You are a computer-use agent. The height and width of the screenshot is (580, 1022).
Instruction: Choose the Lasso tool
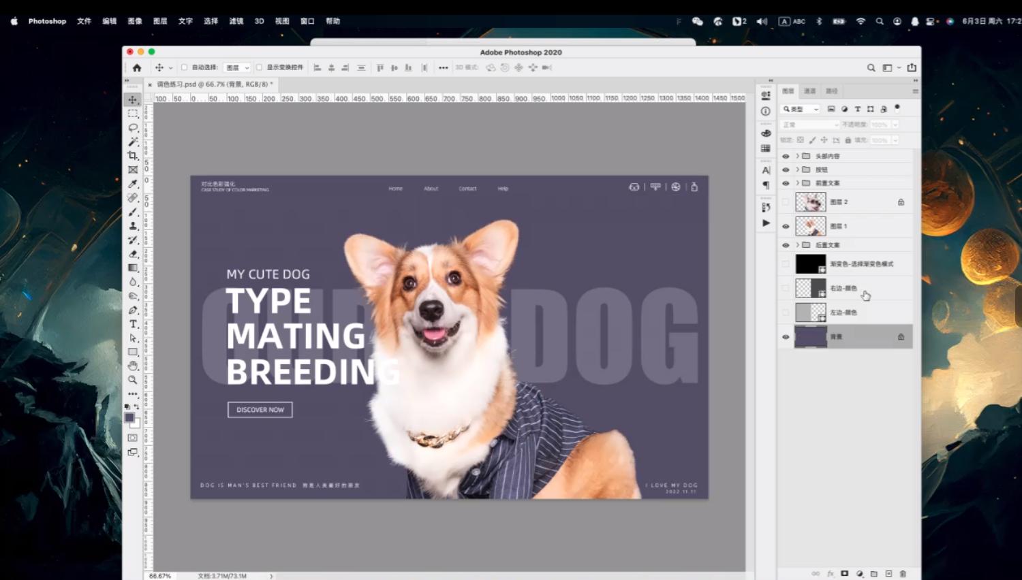[133, 128]
